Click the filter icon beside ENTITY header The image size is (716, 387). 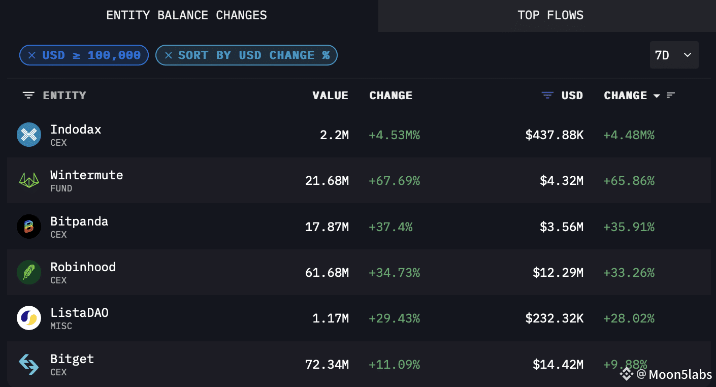28,95
